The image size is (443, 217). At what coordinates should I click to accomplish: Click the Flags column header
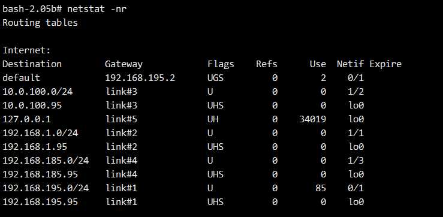[221, 64]
